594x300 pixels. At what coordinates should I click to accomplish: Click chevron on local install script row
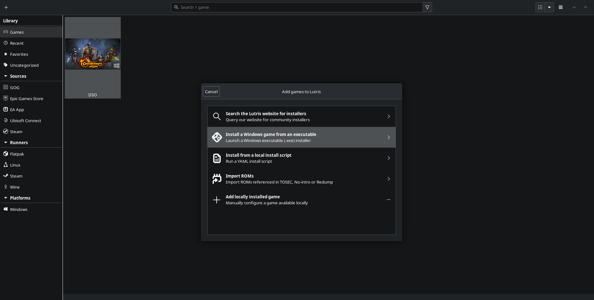coord(389,158)
